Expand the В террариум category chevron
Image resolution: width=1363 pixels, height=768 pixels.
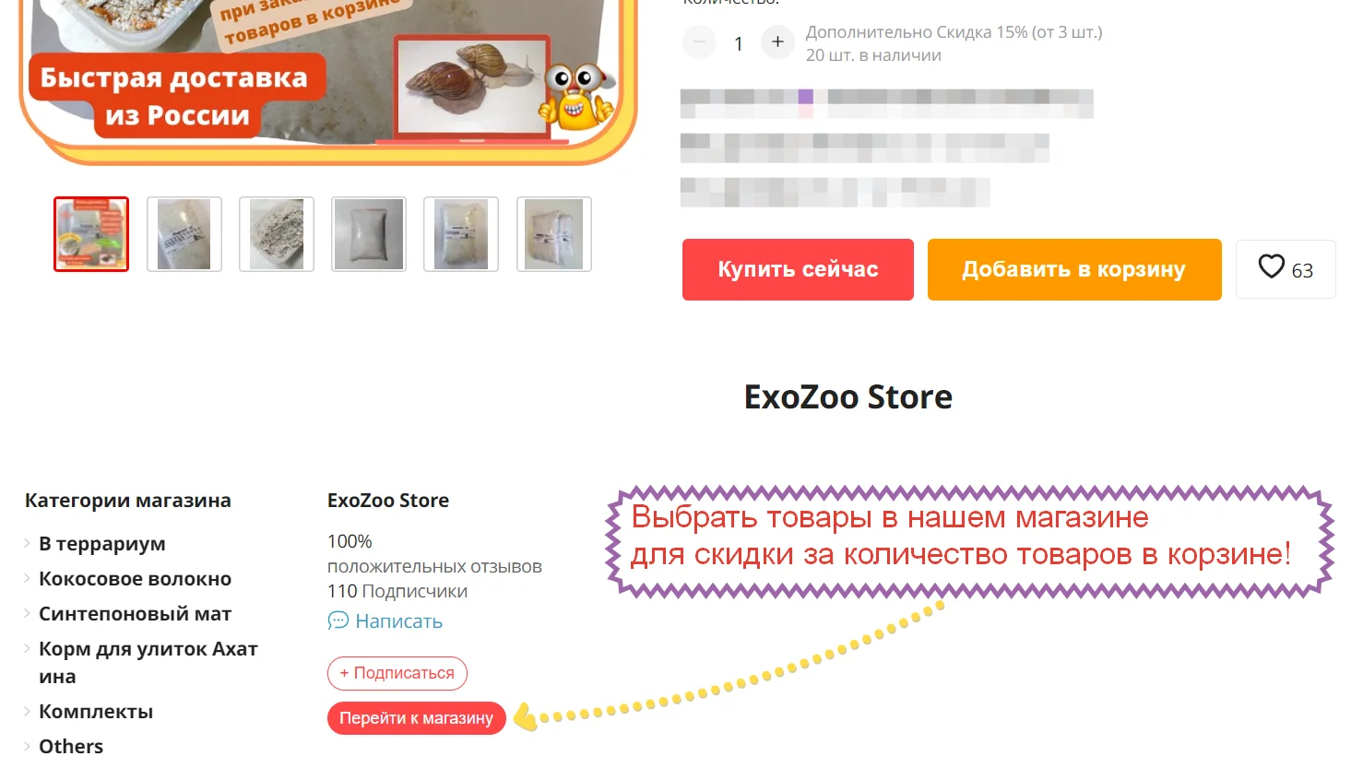pos(28,543)
